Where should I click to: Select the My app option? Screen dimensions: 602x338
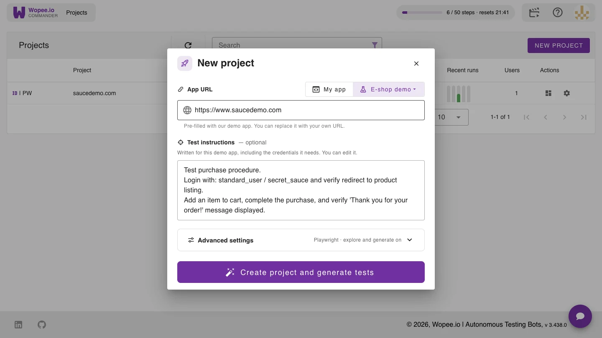click(x=329, y=89)
